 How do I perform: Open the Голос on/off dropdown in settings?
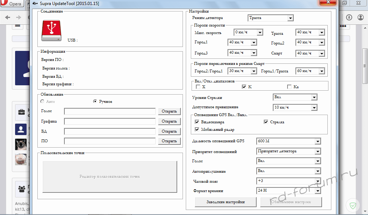(x=289, y=161)
